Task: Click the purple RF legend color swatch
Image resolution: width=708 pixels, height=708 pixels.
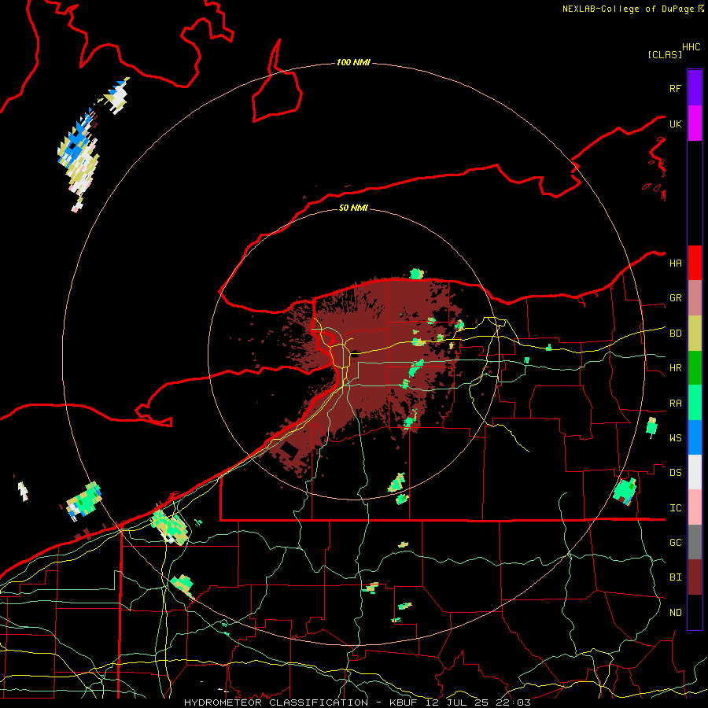Action: 695,87
